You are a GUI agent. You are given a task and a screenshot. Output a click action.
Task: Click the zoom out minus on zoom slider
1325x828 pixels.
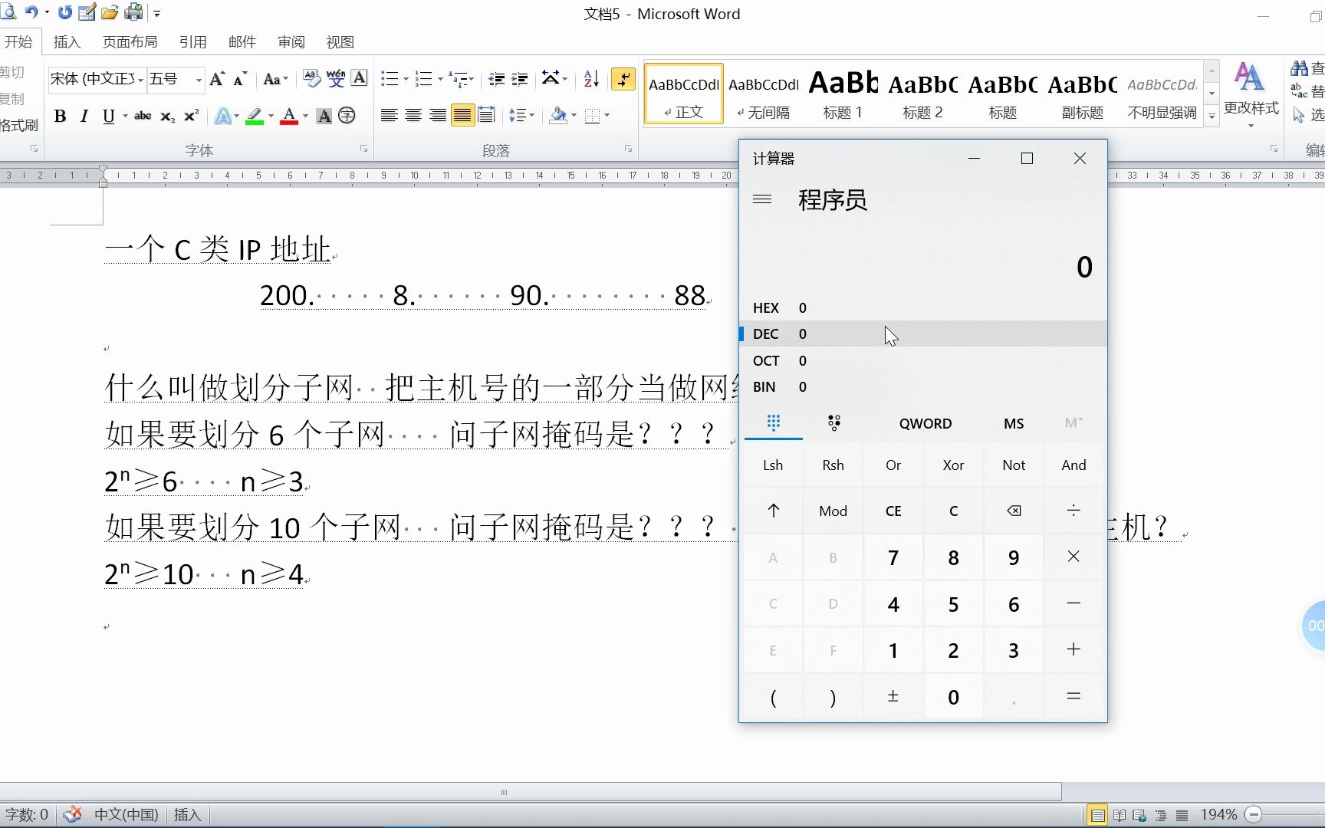point(1254,814)
